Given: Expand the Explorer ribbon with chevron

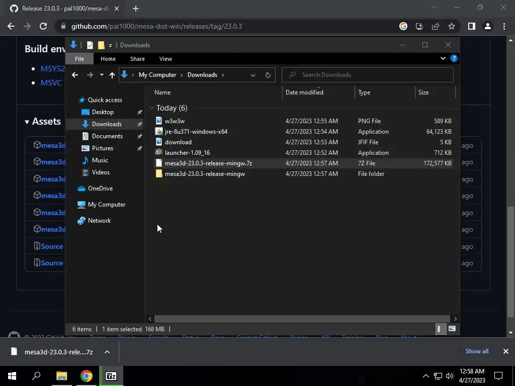Looking at the screenshot, I should [x=443, y=58].
